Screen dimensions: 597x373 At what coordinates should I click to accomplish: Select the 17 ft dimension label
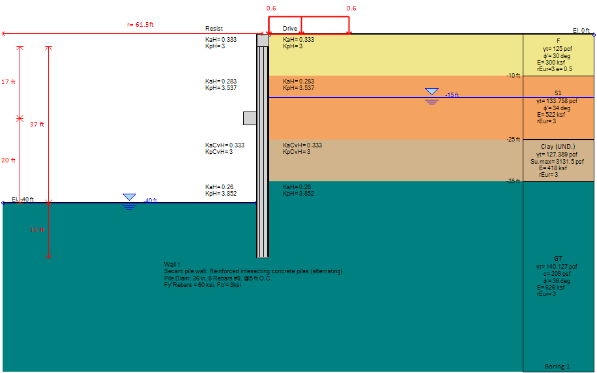(x=8, y=82)
